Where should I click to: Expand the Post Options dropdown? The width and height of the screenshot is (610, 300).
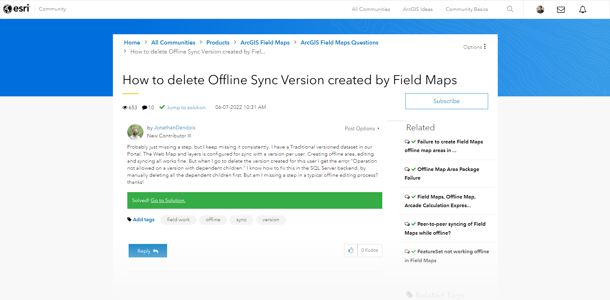click(362, 128)
